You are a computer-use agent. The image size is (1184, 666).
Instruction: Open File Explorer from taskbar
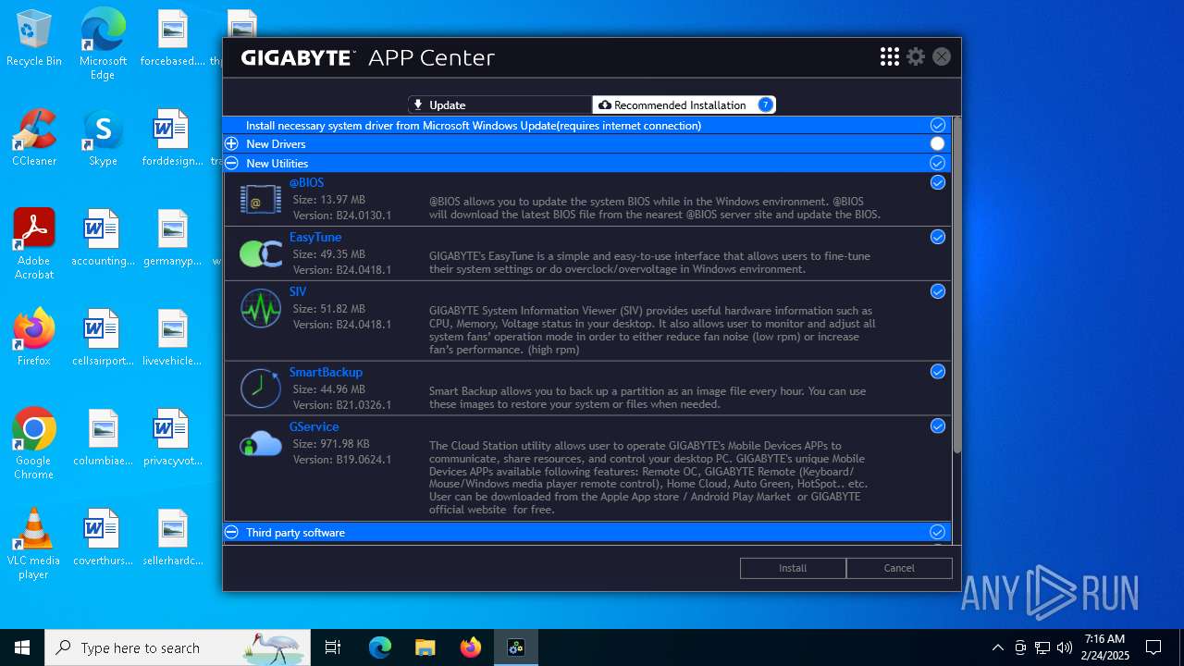425,647
